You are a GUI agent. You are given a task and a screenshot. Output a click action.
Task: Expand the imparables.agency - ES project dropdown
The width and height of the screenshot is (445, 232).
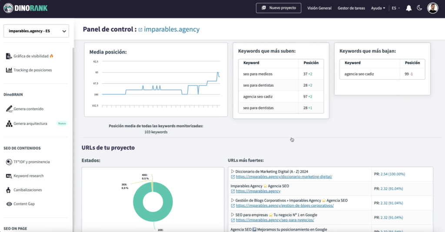coord(36,31)
